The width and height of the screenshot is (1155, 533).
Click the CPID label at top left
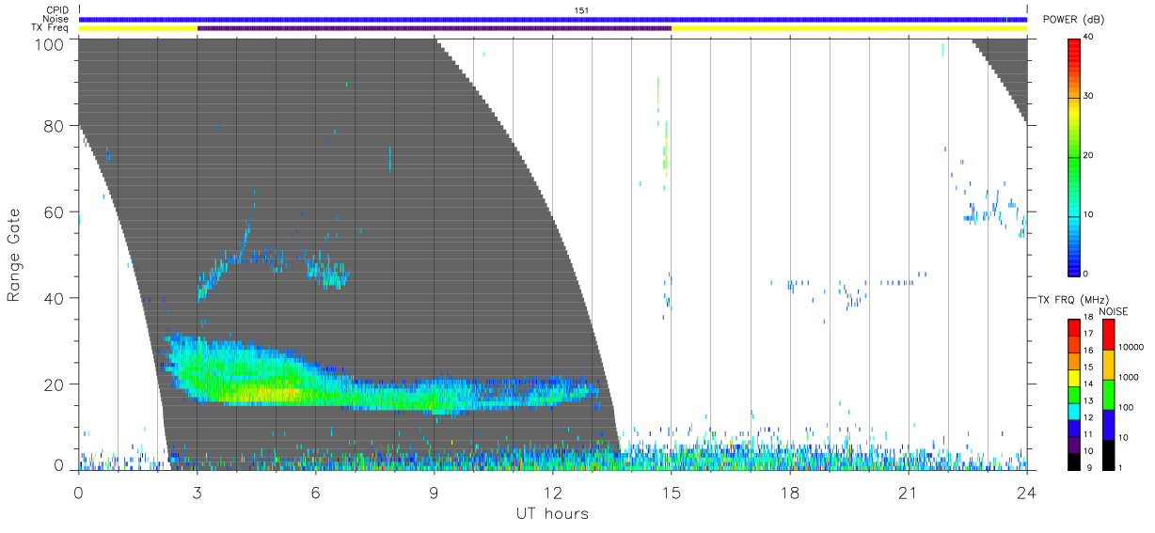(55, 10)
